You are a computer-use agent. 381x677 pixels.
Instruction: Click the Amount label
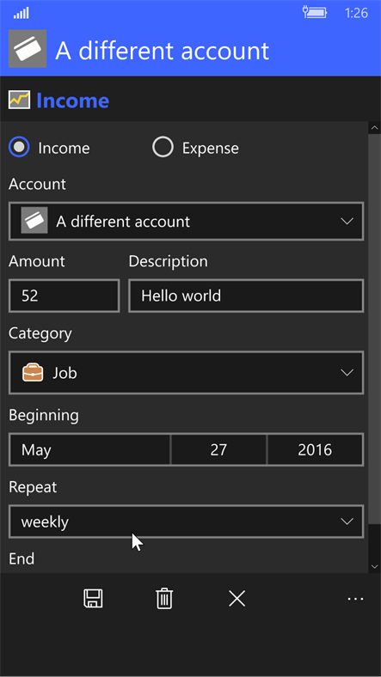point(37,261)
